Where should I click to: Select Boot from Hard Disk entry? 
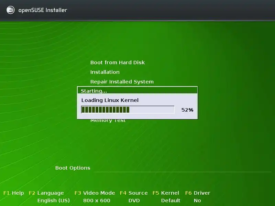point(118,62)
